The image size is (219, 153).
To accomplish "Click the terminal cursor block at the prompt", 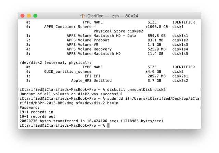I will [x=108, y=125].
